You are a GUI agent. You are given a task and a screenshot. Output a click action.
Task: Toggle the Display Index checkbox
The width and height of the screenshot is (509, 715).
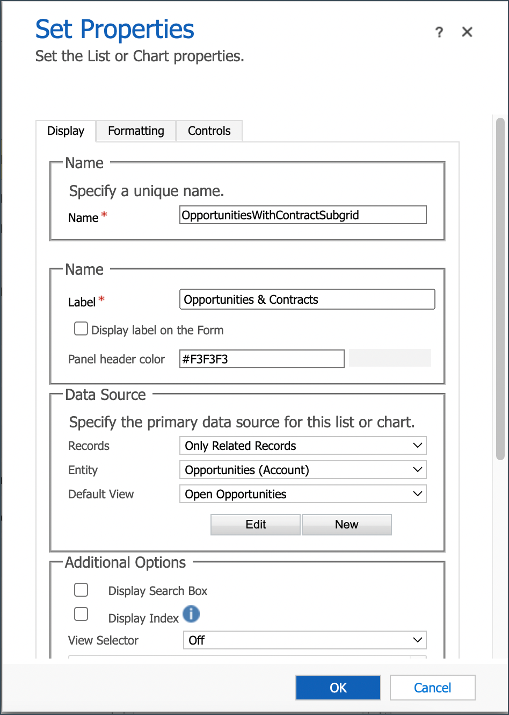(x=81, y=614)
